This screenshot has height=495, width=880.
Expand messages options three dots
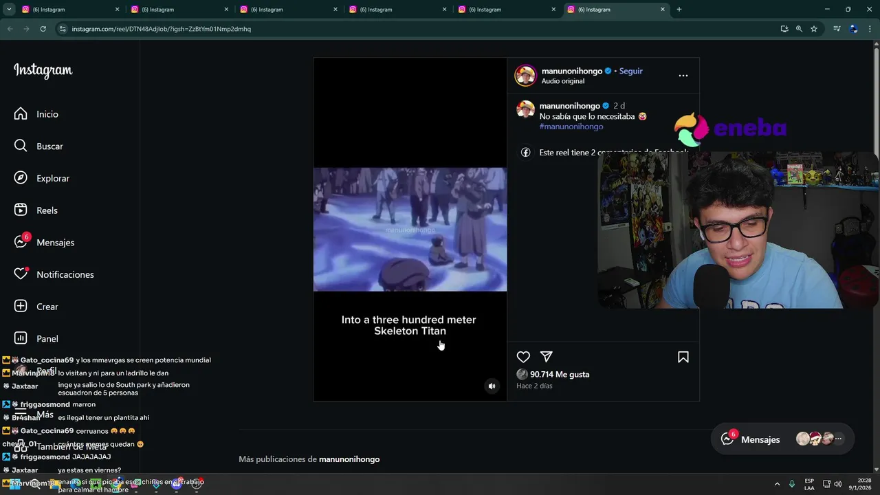(x=838, y=439)
